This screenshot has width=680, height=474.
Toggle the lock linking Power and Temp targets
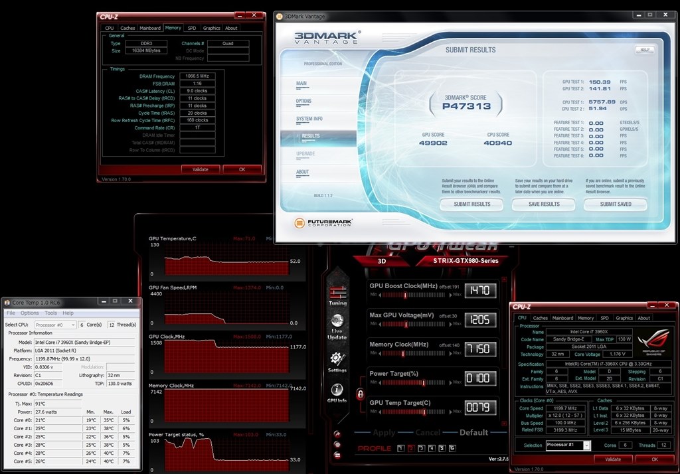tap(360, 394)
